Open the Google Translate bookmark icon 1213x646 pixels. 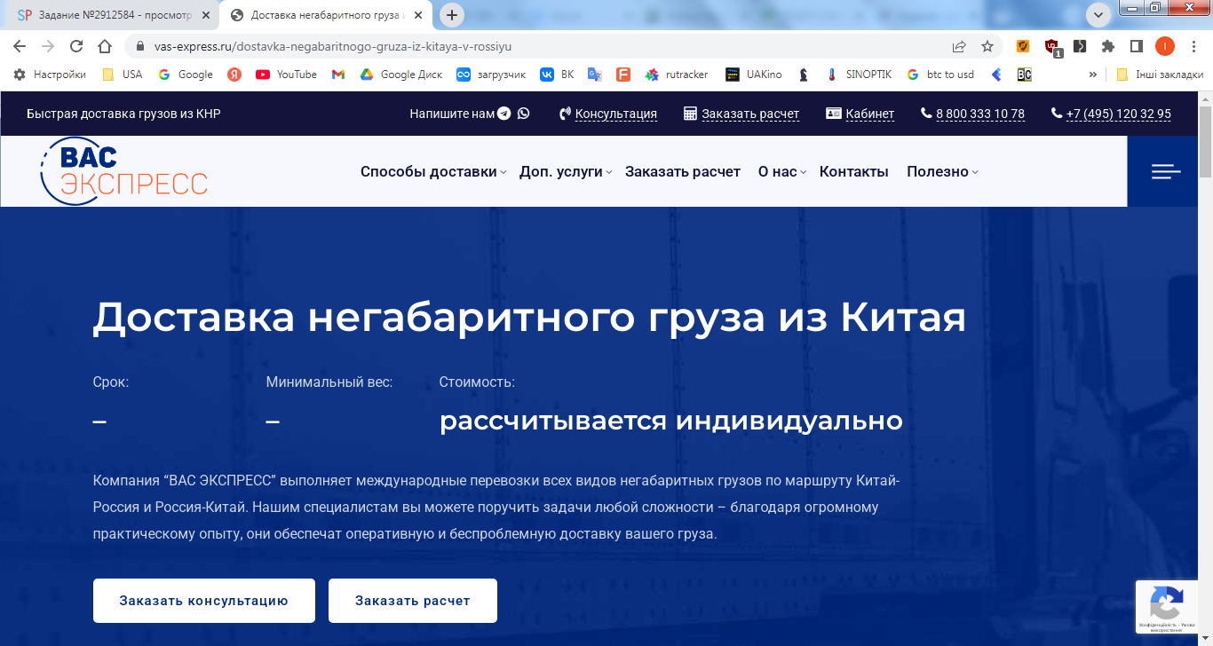click(595, 75)
